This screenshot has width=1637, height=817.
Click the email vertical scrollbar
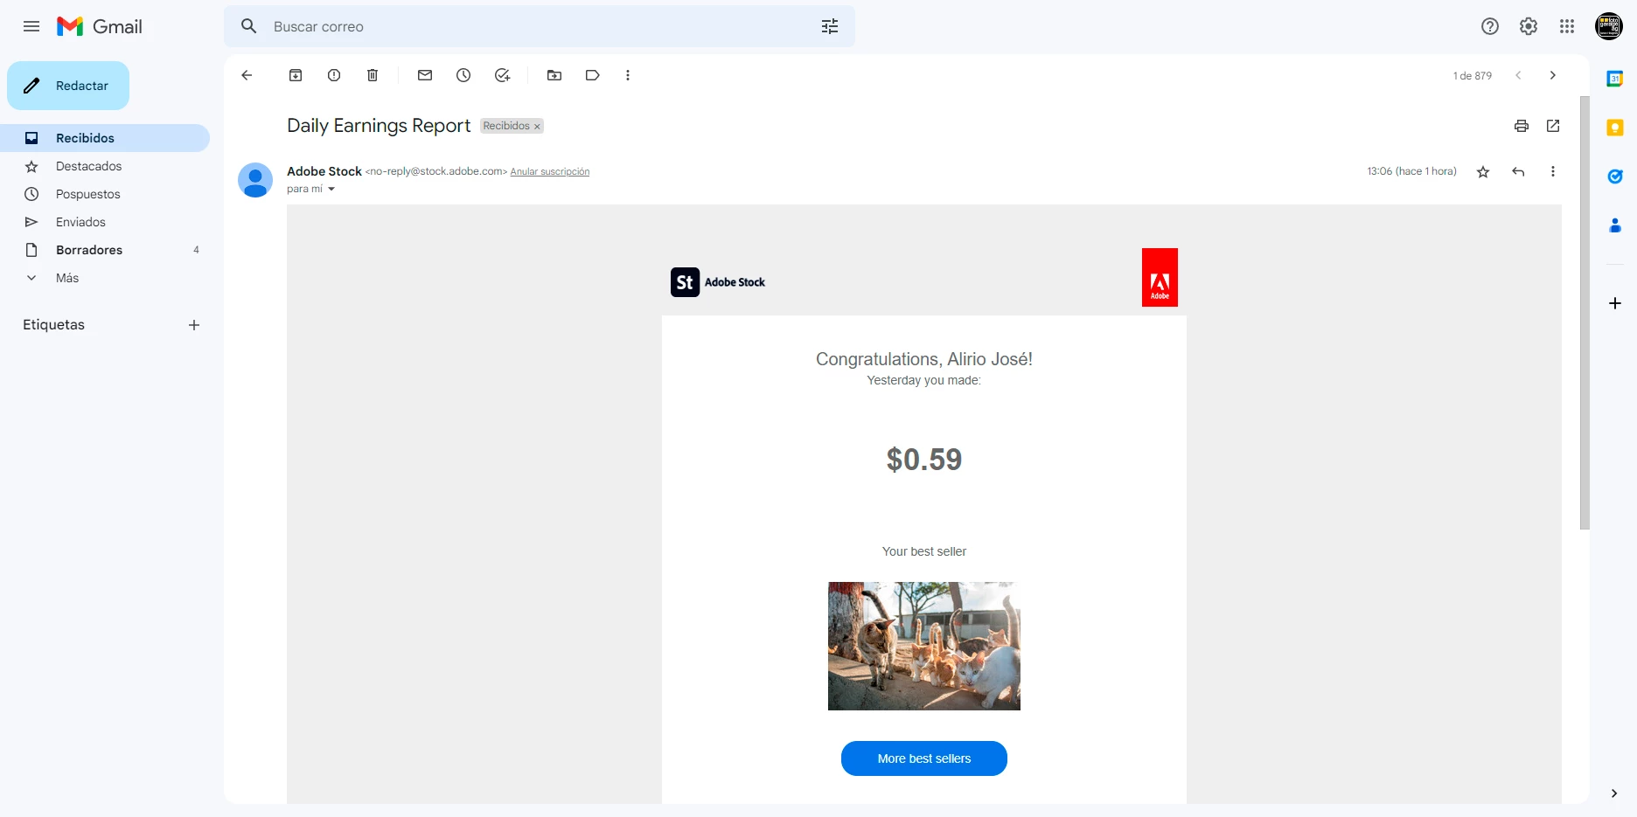1585,313
